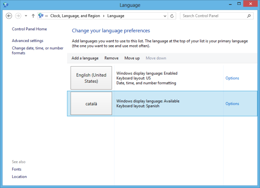Close the Language window
Viewport: 260px width, 188px height.
[250, 4]
